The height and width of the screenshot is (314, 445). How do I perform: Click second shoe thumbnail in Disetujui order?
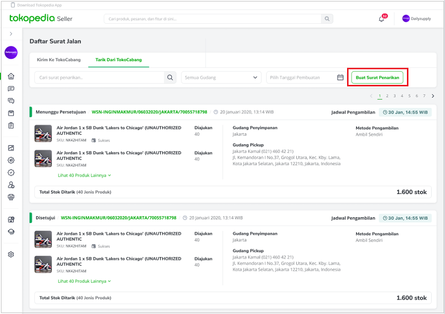[43, 265]
